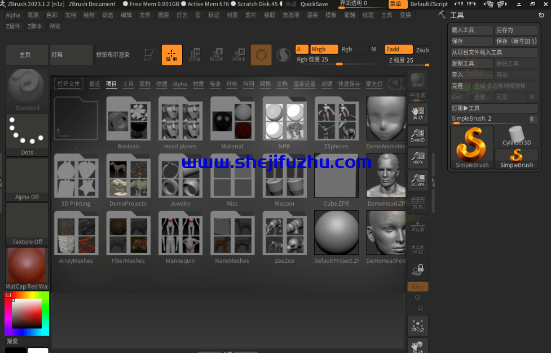
Task: Toggle Zadd sculpt mode
Action: (399, 49)
